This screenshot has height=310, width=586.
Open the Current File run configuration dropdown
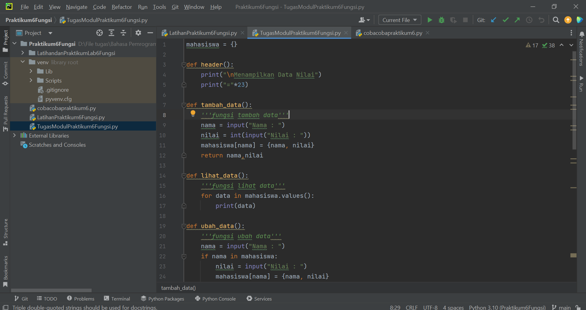coord(400,20)
